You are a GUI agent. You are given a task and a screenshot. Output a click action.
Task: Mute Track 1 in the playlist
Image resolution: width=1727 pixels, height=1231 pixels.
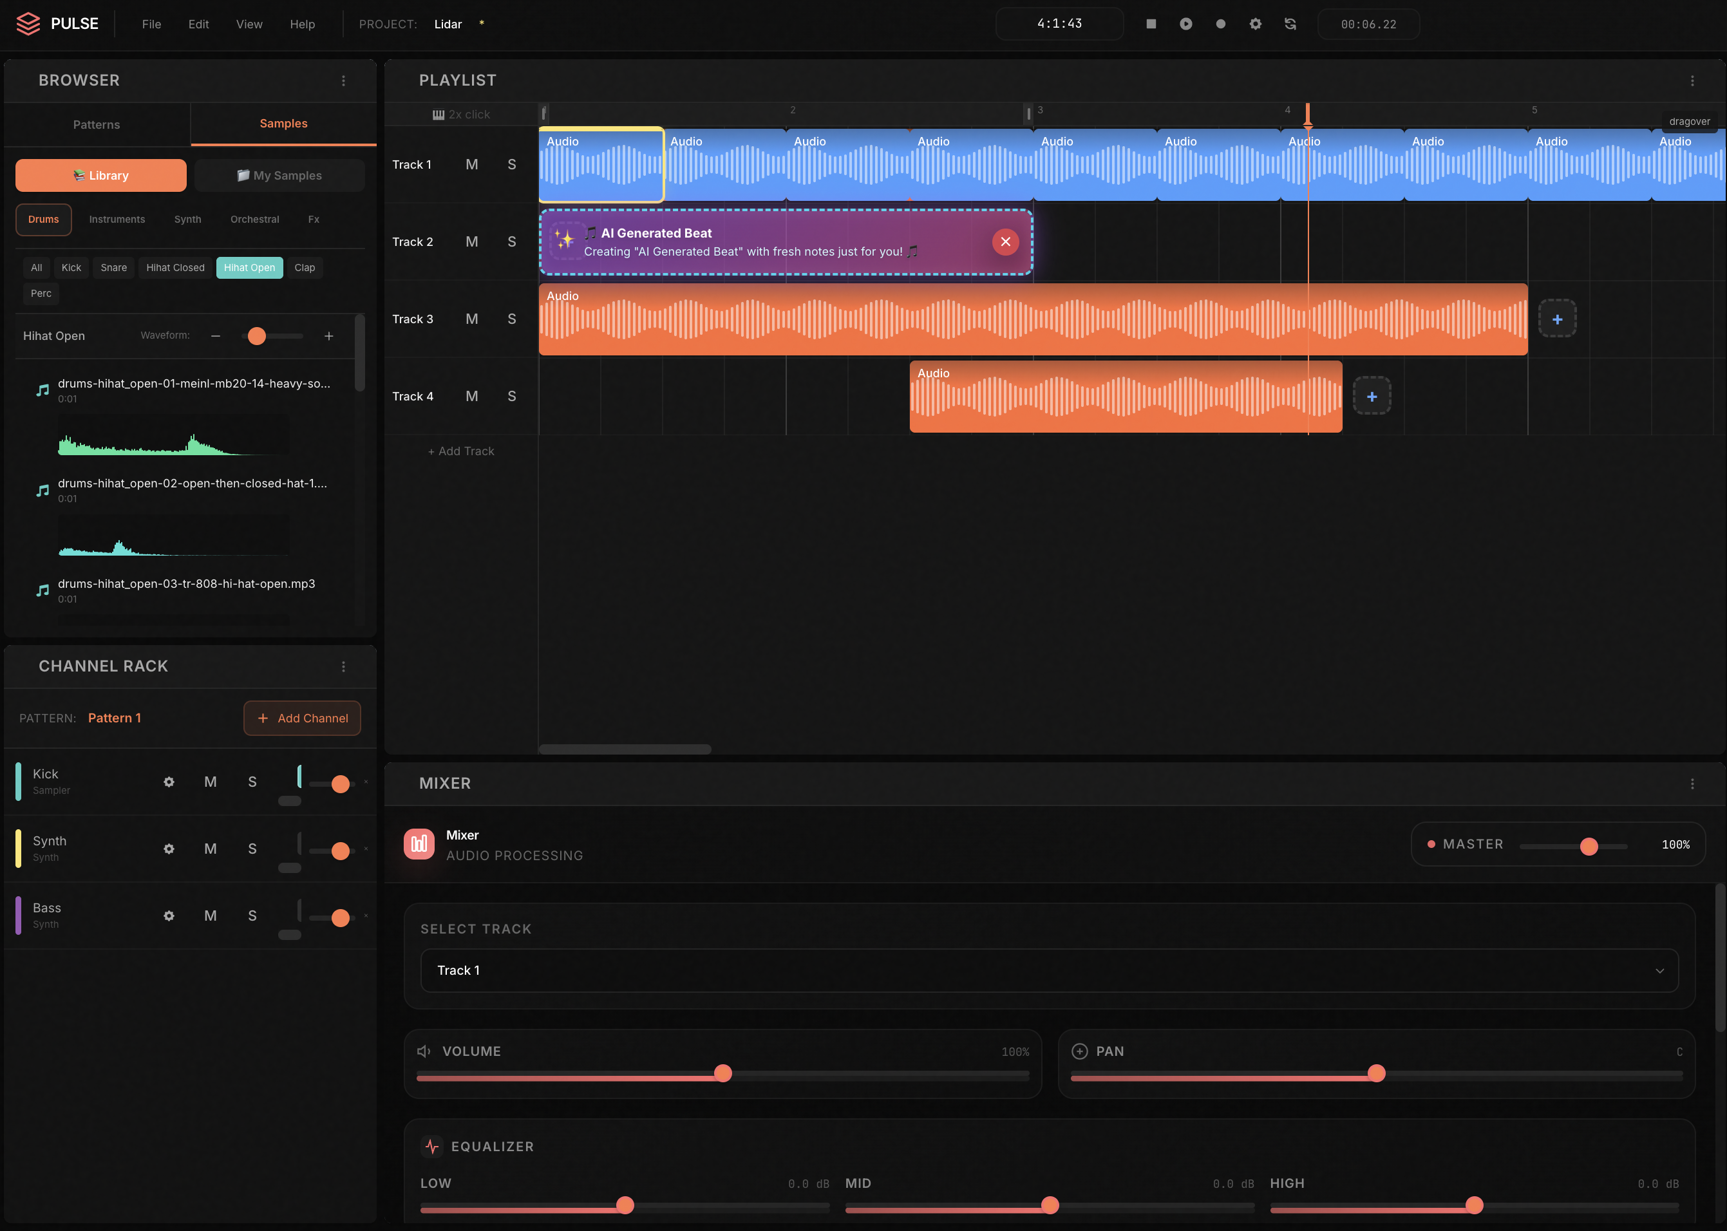point(471,164)
